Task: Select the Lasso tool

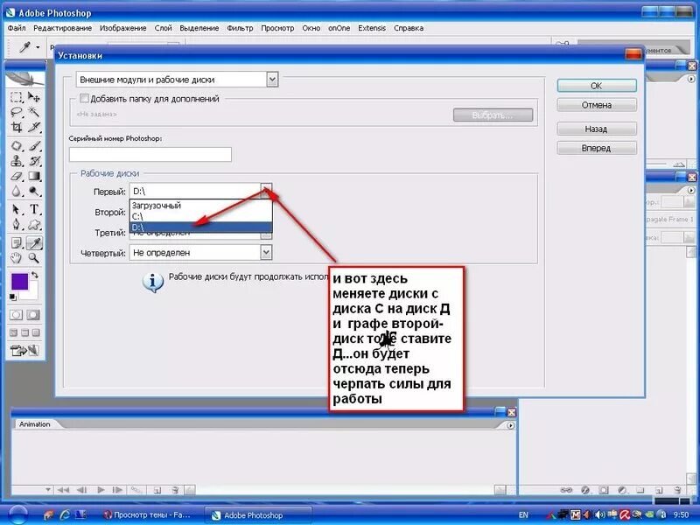Action: 17,112
